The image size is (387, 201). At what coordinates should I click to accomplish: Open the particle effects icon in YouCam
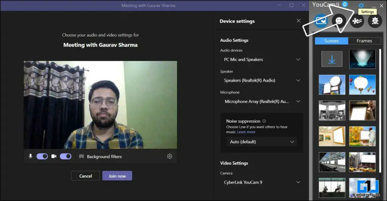click(357, 21)
